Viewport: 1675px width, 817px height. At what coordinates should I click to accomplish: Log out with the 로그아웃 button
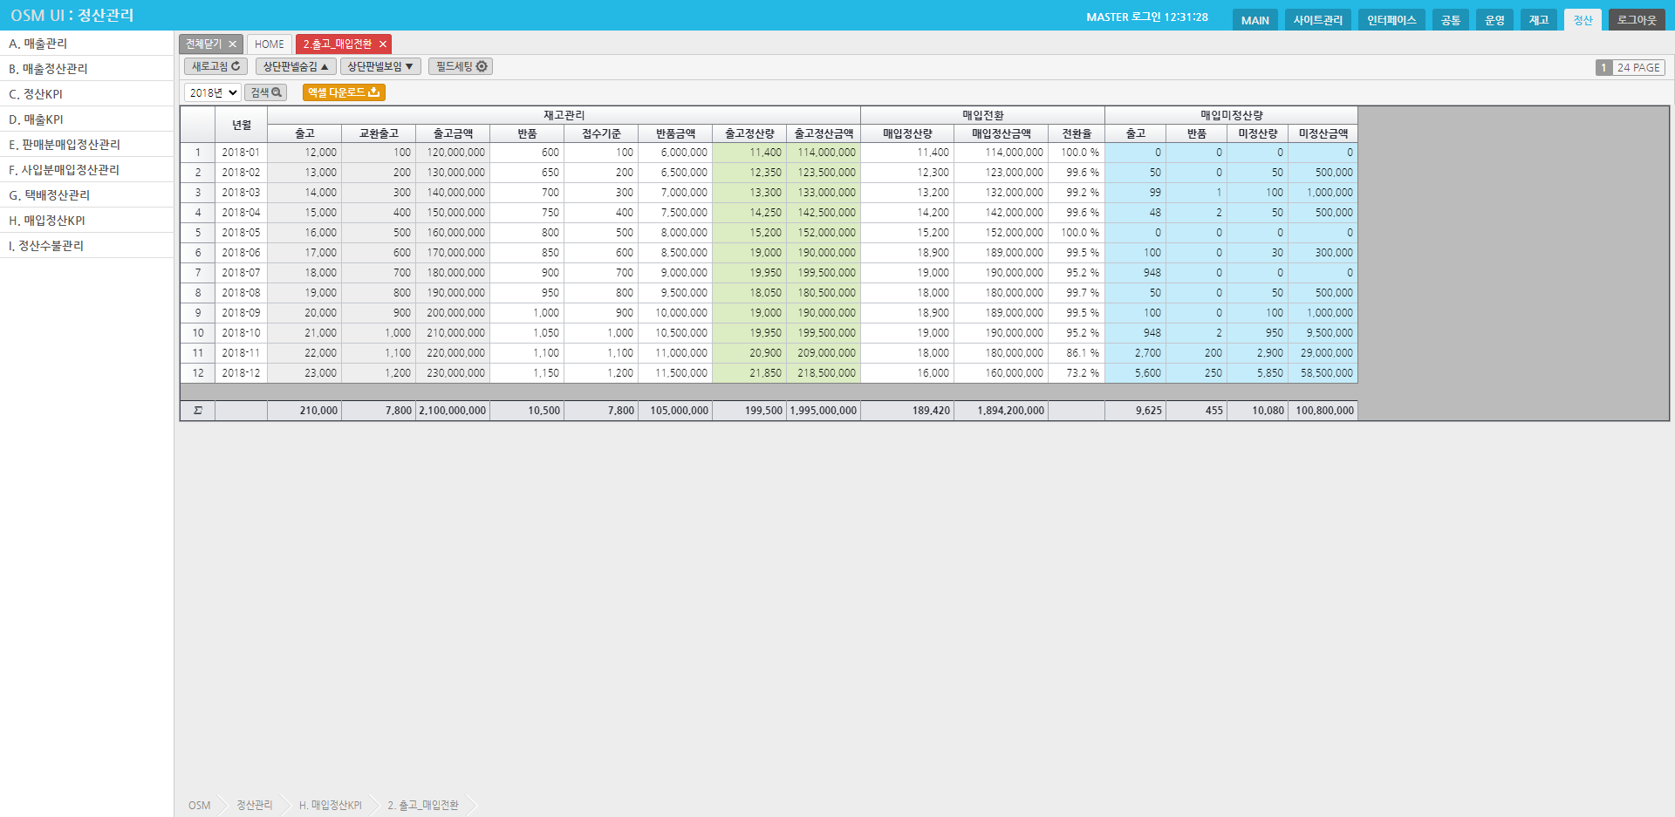point(1637,20)
